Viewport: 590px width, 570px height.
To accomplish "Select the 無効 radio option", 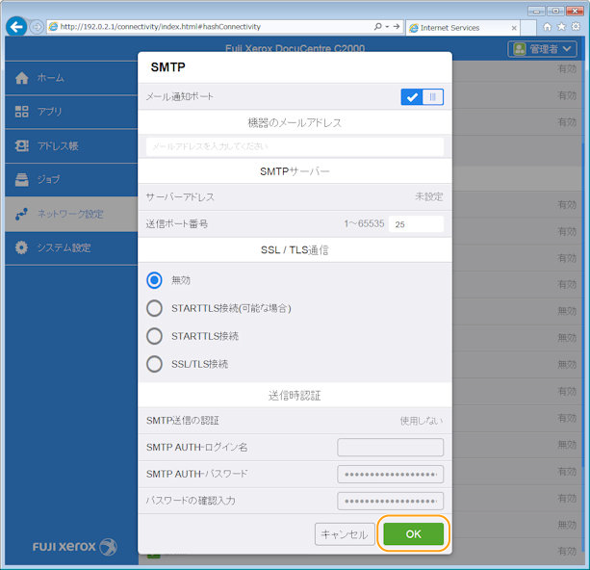I will click(154, 280).
